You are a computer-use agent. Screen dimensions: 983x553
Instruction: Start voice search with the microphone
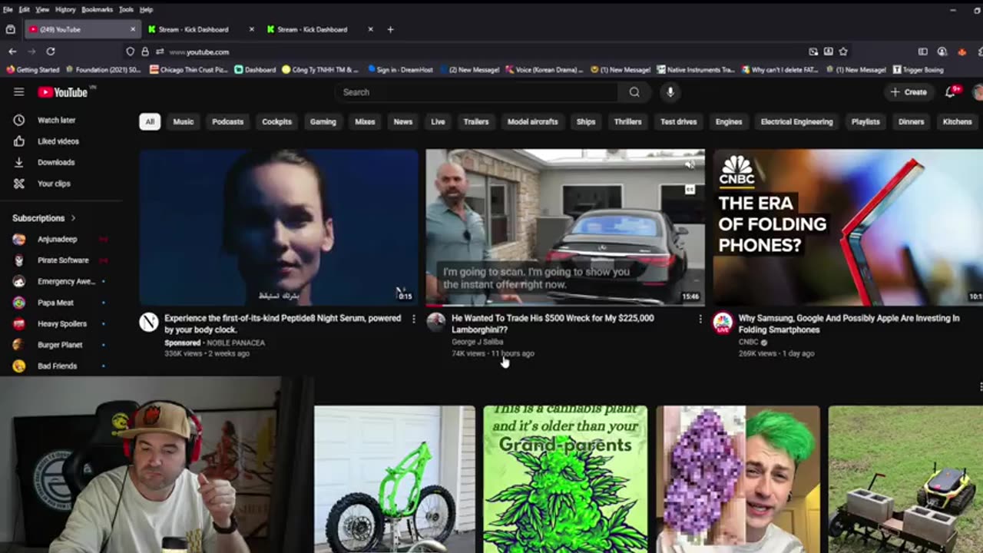[670, 92]
